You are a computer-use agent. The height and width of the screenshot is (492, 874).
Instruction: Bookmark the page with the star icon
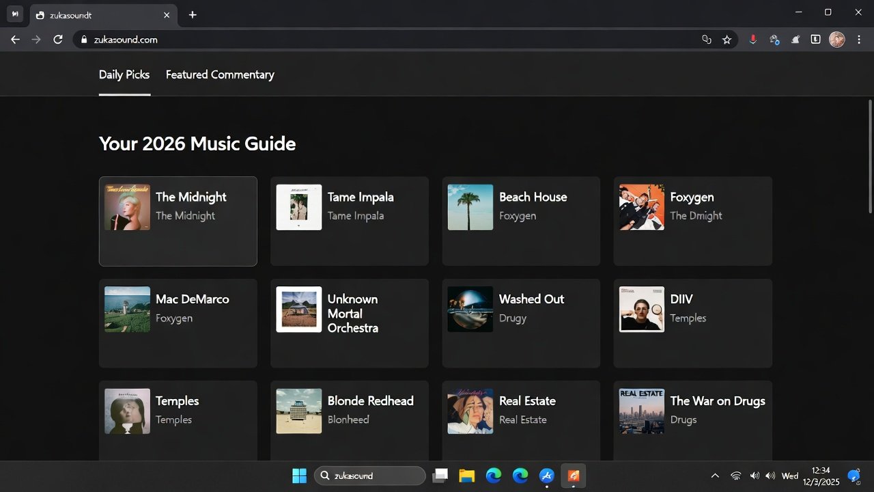[727, 40]
